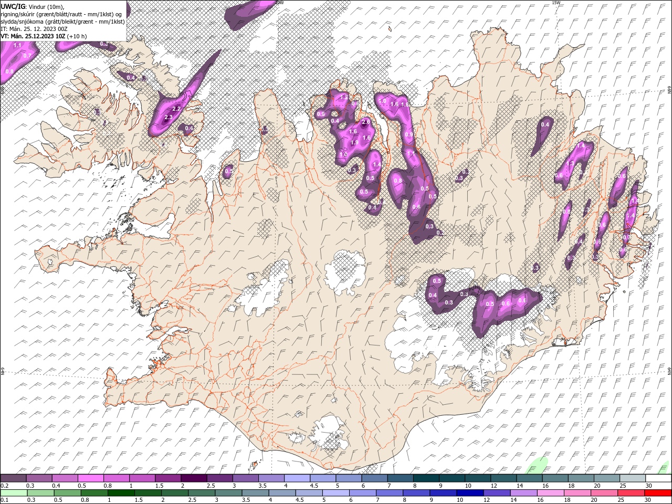Click the 2.2 precipitation value on the map

point(176,109)
